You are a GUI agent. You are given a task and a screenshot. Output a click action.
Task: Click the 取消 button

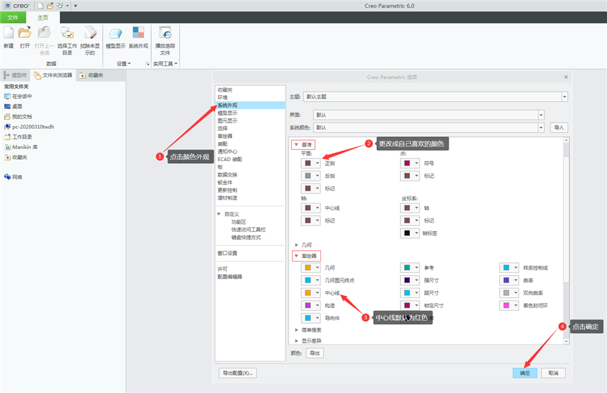click(x=553, y=373)
